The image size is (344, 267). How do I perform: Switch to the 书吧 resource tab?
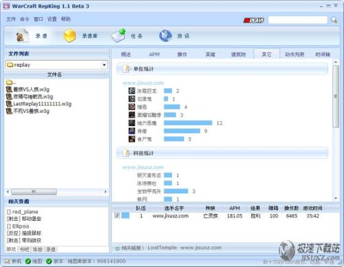[24, 249]
